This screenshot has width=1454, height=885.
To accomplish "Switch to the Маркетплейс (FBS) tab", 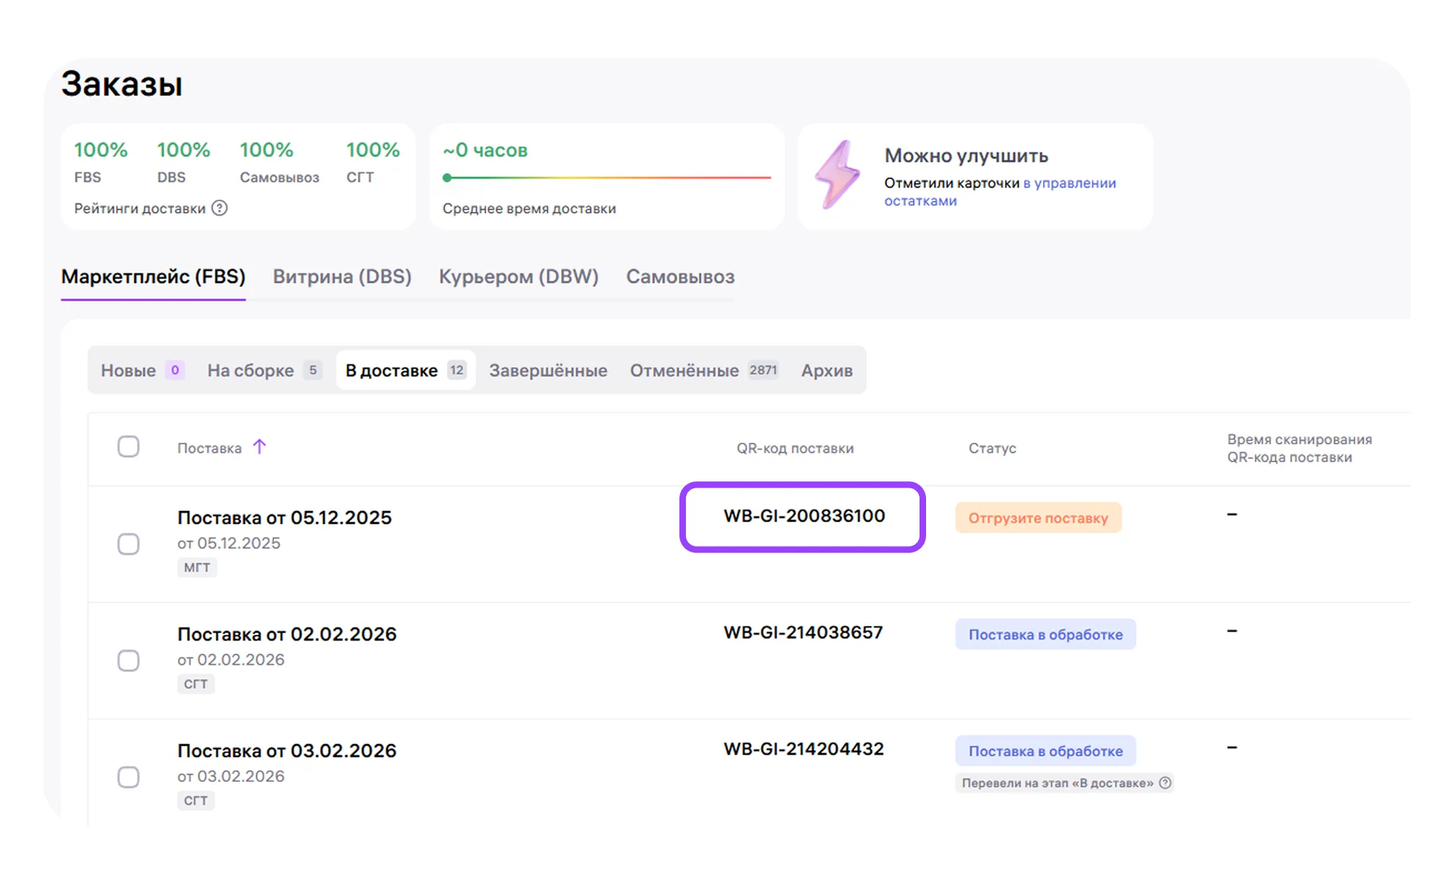I will point(153,276).
